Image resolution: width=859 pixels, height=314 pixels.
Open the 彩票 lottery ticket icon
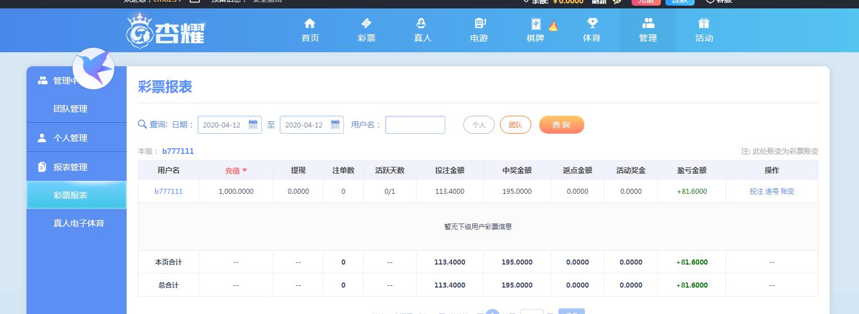366,24
